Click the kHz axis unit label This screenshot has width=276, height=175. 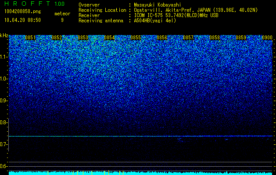[x=4, y=35]
